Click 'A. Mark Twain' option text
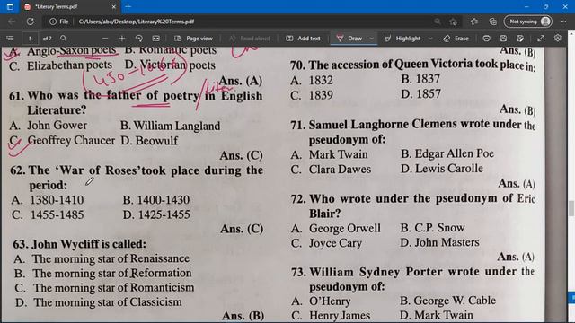The image size is (575, 323). (x=329, y=154)
